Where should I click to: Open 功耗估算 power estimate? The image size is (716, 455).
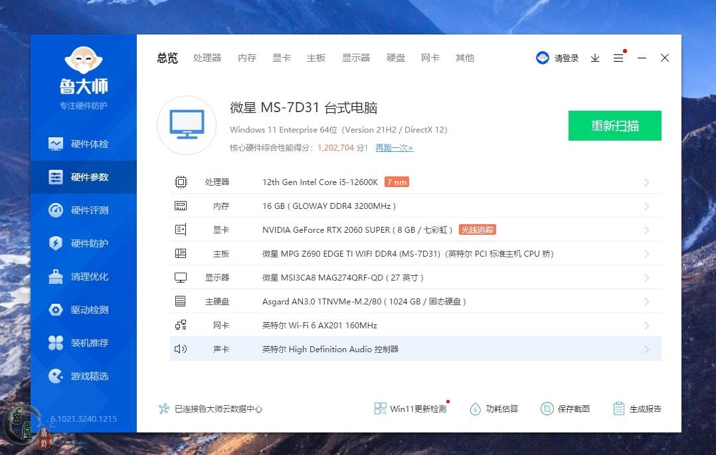point(493,409)
